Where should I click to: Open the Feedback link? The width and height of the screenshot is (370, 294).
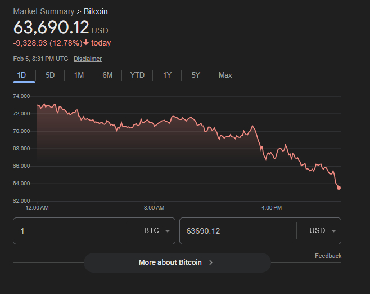point(328,256)
